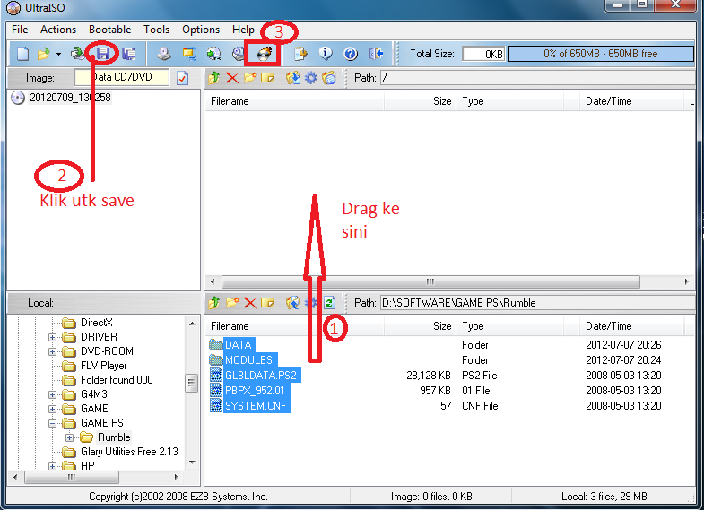Click the Extract icon in the image pane toolbar

coord(293,78)
